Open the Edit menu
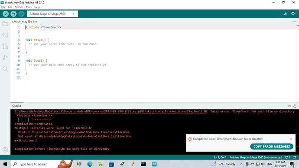299x168 pixels. click(10, 7)
